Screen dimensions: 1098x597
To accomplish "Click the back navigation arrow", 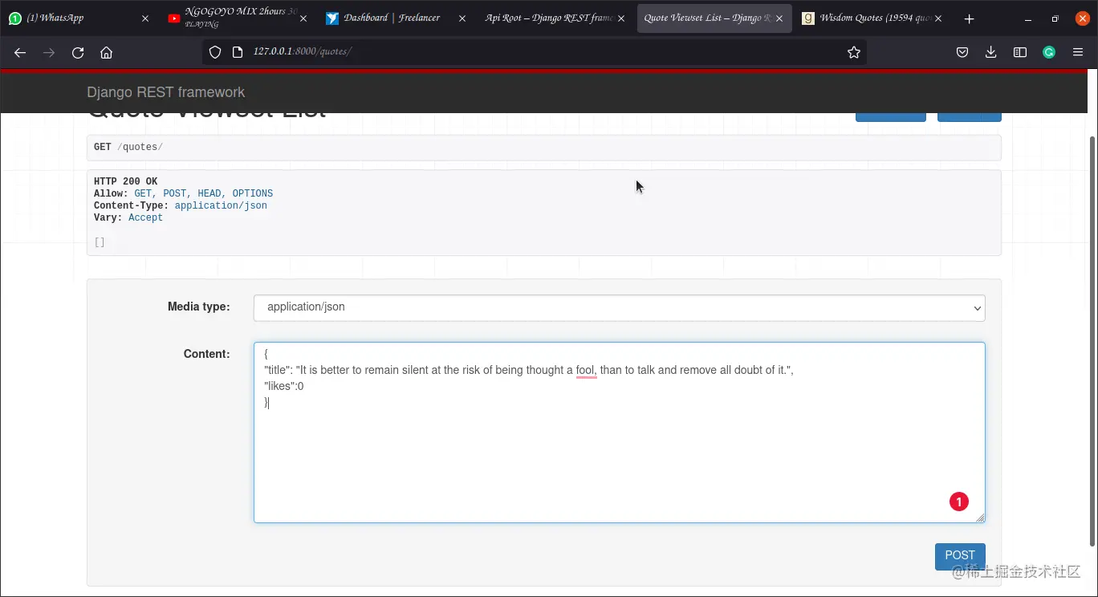I will coord(20,52).
